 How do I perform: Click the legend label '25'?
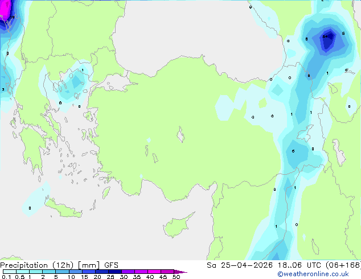110,277
